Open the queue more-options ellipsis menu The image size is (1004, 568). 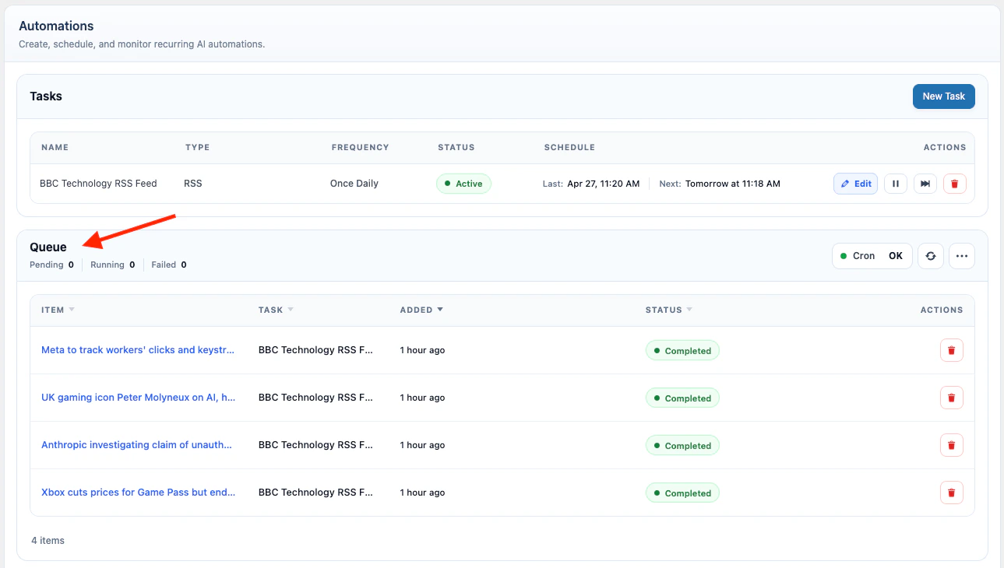tap(962, 256)
